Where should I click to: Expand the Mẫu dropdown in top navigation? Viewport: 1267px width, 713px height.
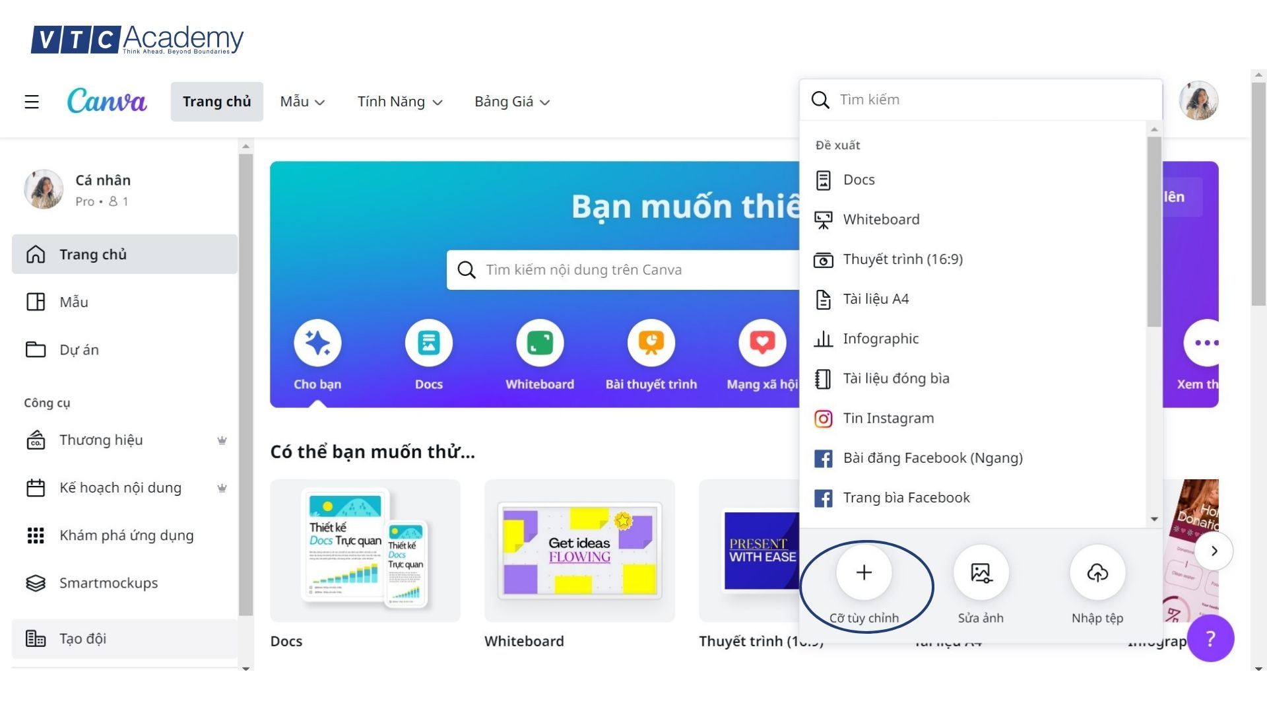pos(302,102)
